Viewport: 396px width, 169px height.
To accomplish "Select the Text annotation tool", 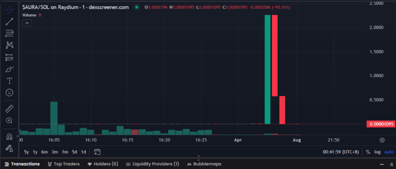I will pyautogui.click(x=9, y=81).
